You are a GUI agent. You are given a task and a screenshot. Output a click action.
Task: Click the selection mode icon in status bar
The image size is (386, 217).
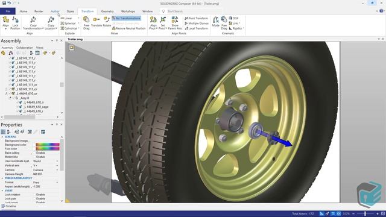321,213
